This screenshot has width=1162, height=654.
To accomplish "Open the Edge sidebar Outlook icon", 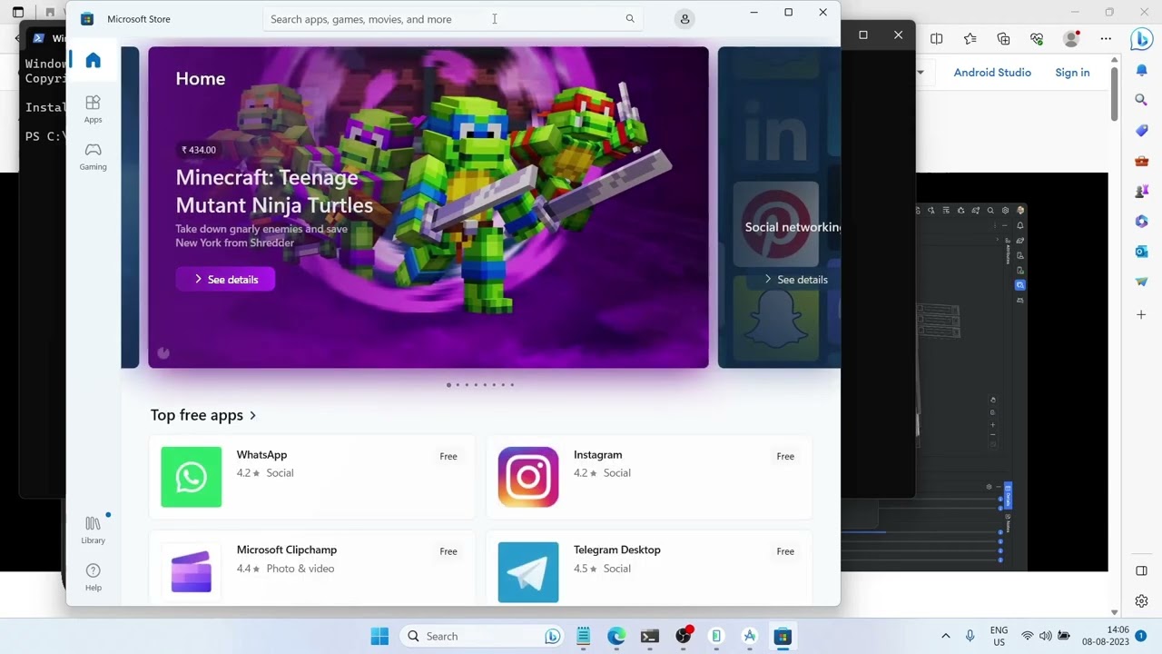I will (1142, 252).
